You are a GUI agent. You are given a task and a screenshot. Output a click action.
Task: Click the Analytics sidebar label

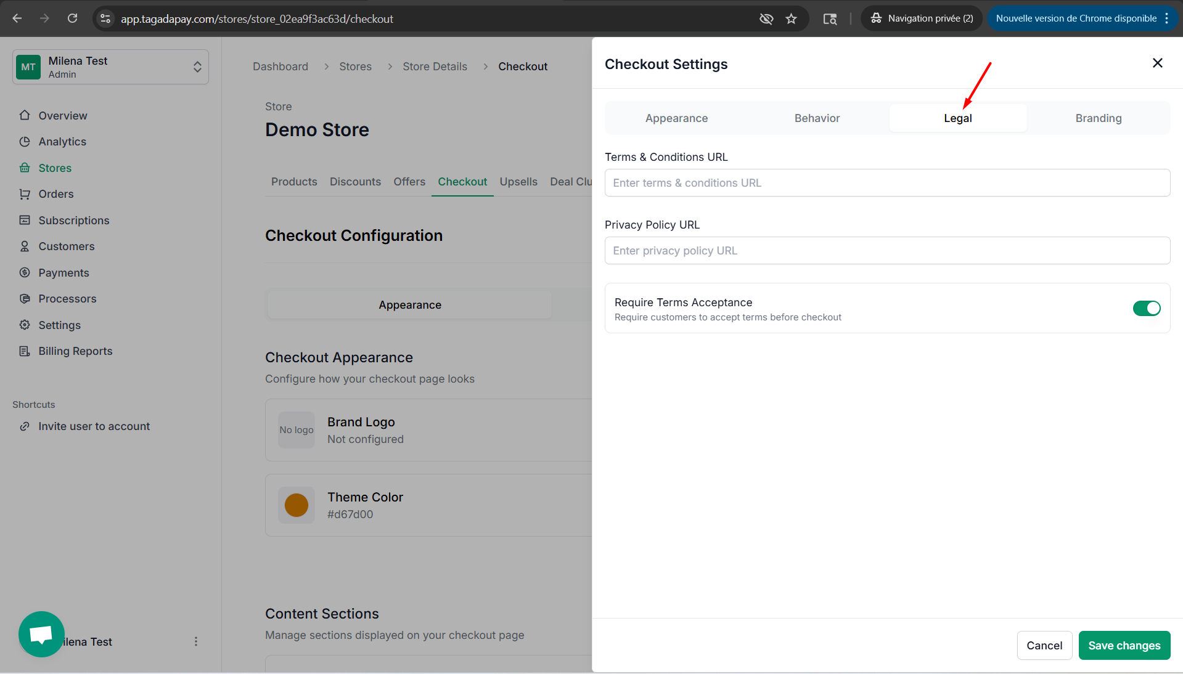pyautogui.click(x=62, y=142)
